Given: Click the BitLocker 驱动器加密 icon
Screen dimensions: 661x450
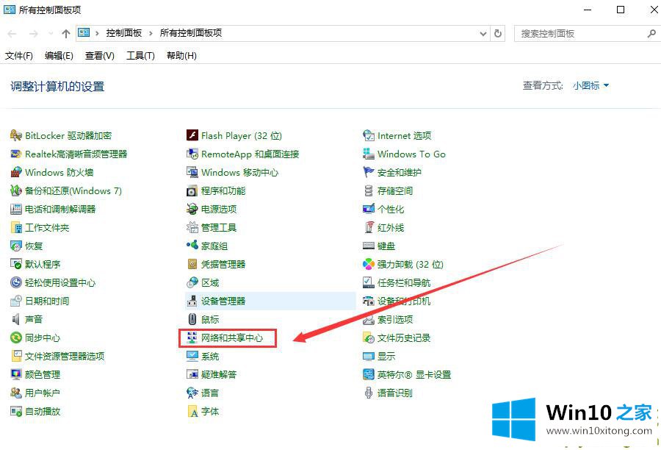Looking at the screenshot, I should (16, 136).
